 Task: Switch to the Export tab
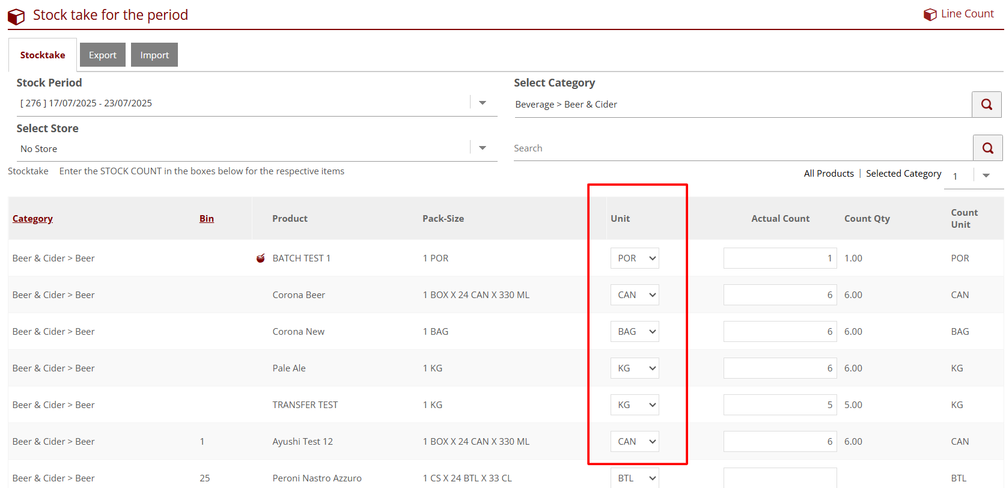pyautogui.click(x=103, y=55)
